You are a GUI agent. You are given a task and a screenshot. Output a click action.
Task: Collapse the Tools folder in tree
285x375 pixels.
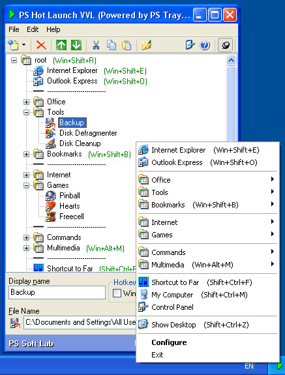(26, 112)
